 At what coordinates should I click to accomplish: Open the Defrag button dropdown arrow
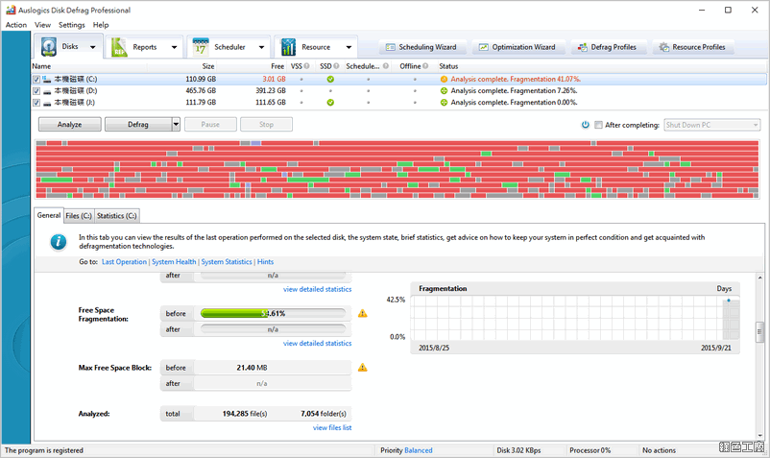tap(177, 124)
